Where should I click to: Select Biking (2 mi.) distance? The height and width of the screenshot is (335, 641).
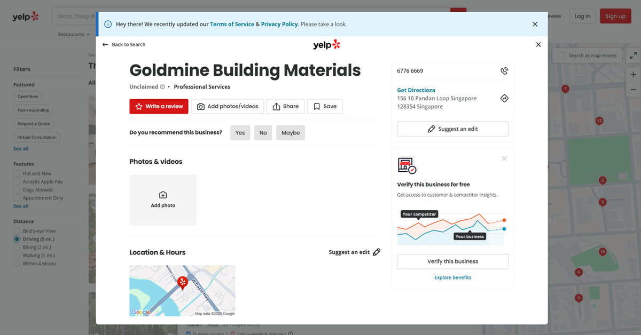click(17, 247)
